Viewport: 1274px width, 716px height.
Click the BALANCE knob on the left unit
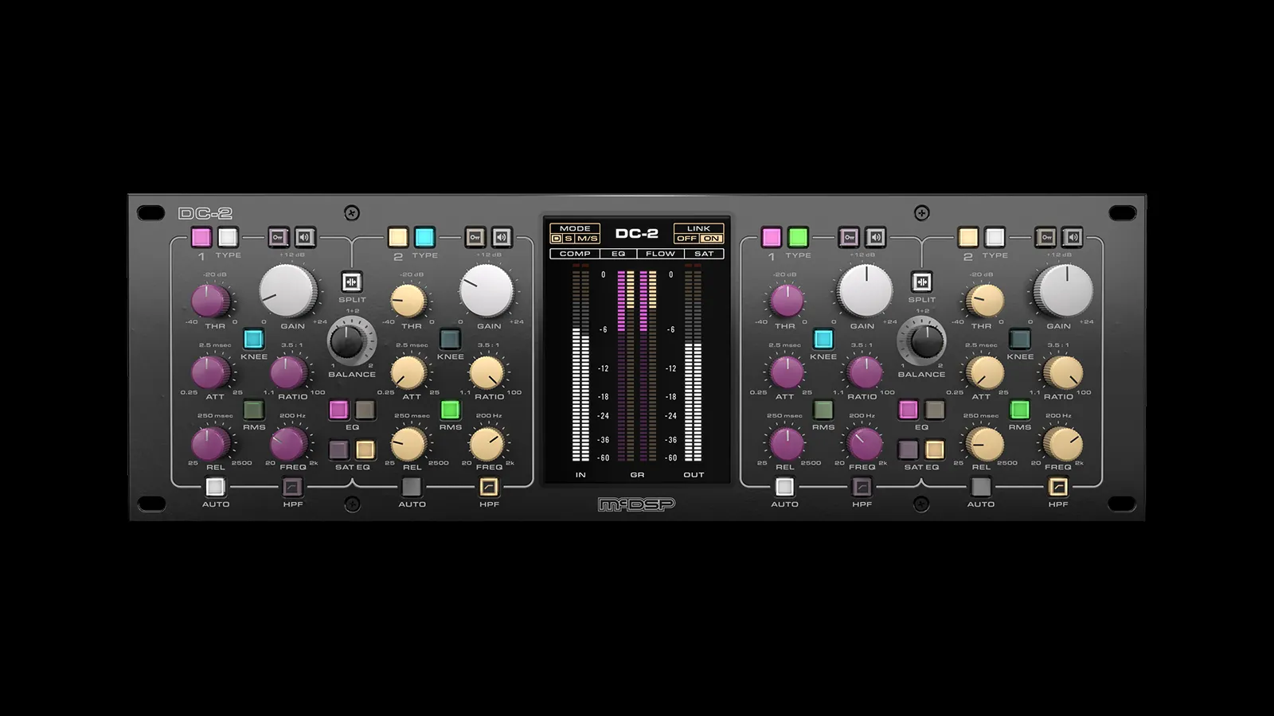click(351, 340)
